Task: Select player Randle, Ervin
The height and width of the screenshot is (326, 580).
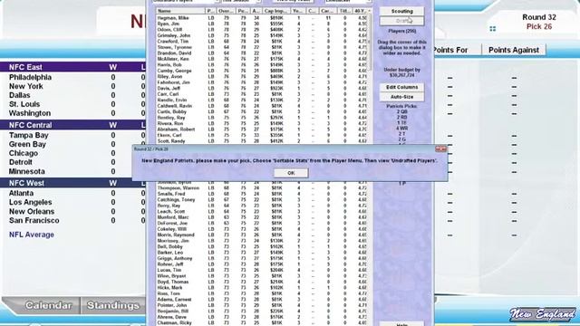Action: pyautogui.click(x=171, y=100)
